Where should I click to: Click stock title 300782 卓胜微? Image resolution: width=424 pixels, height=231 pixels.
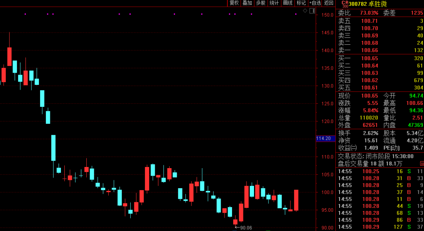point(368,4)
